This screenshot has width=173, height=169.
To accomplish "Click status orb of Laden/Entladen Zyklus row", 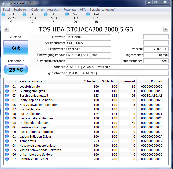I will tap(7, 136).
